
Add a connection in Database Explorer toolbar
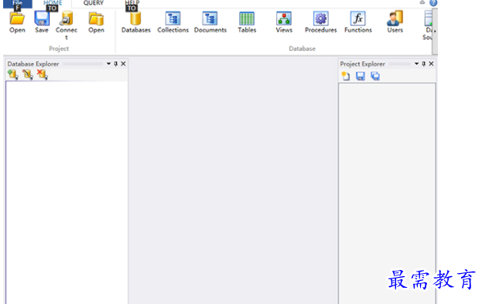coord(13,74)
